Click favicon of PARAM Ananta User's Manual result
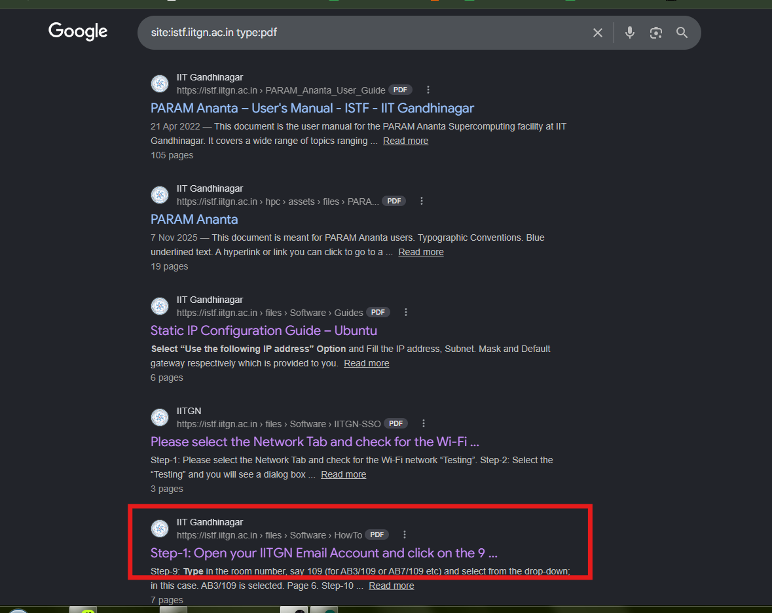 click(160, 84)
